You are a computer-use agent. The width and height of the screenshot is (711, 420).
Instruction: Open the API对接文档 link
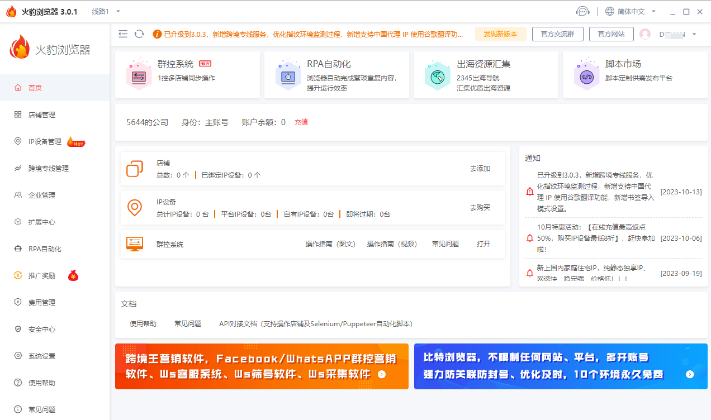click(316, 324)
